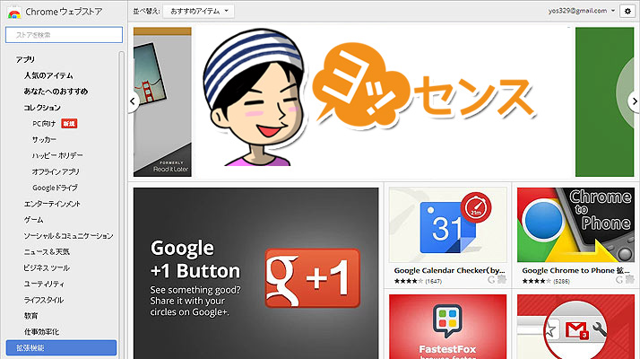
Task: Open ゲーム category
Action: (x=33, y=220)
